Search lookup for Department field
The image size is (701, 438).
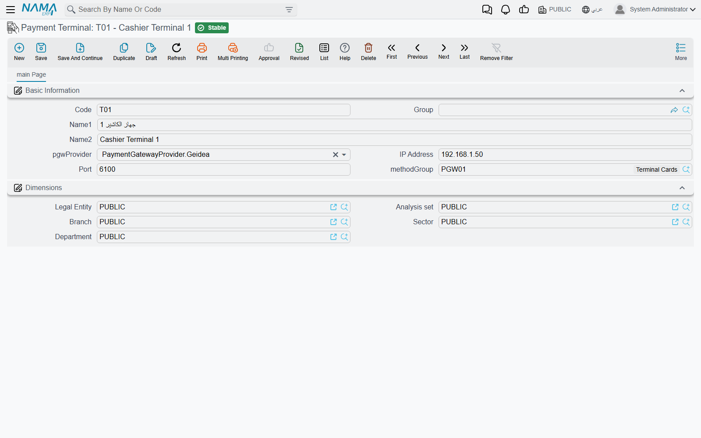coord(344,237)
